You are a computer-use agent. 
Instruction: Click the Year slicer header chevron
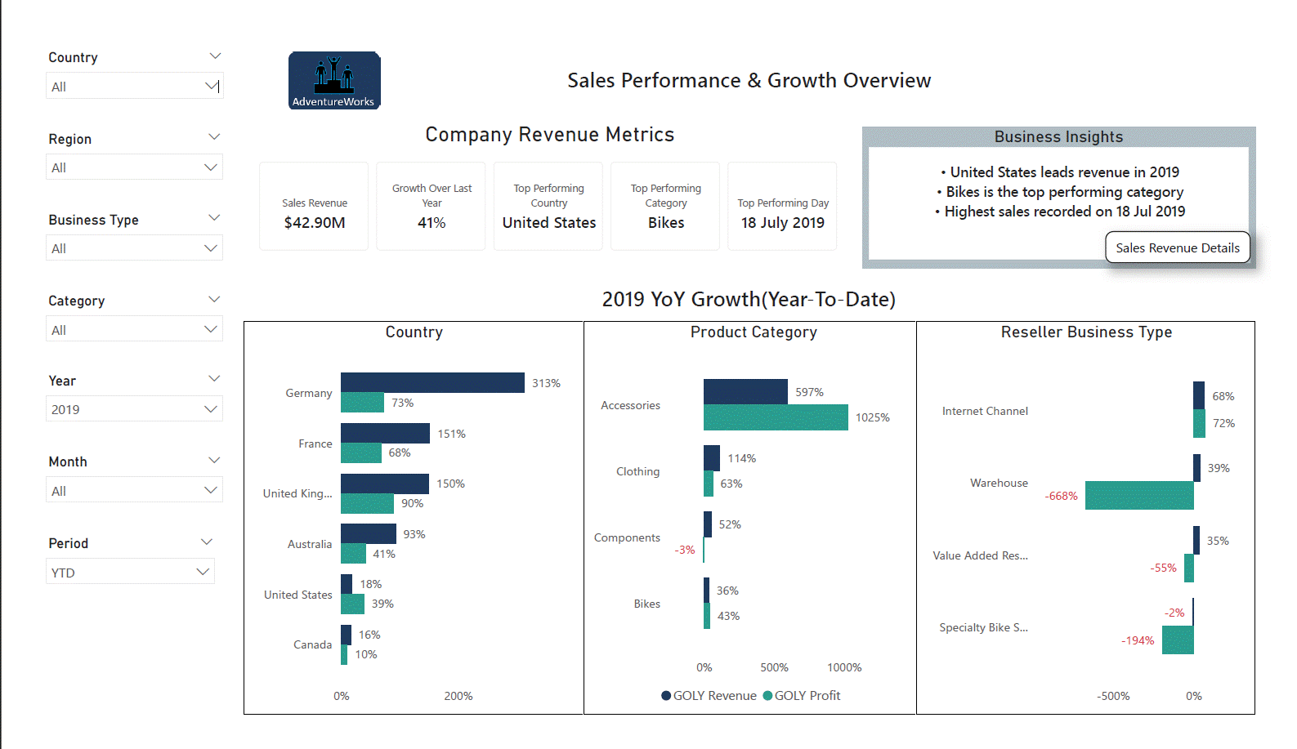[x=214, y=379]
